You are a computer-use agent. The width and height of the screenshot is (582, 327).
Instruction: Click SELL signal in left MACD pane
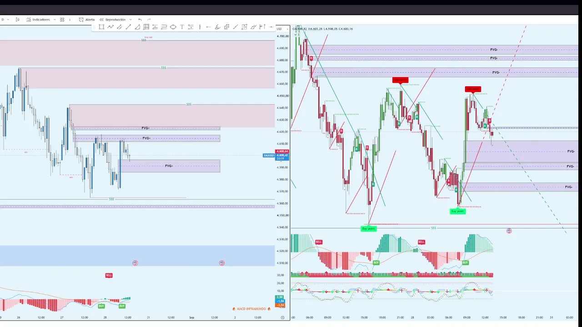pyautogui.click(x=109, y=275)
